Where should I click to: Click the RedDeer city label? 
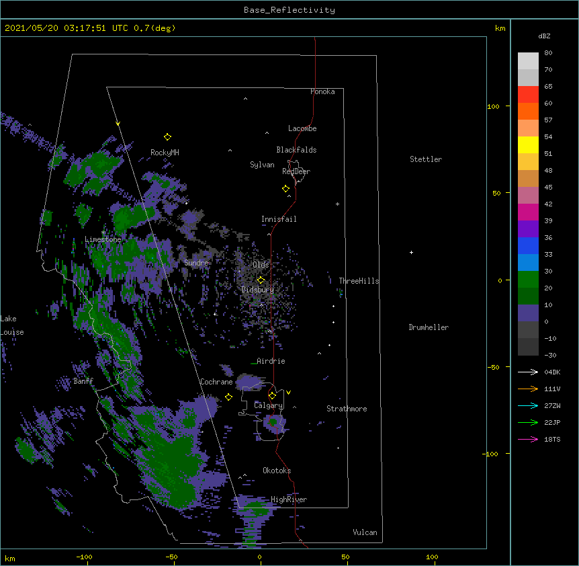click(x=296, y=171)
